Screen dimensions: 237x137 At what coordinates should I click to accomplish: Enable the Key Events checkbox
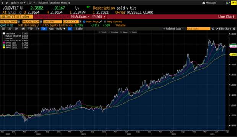pos(105,22)
